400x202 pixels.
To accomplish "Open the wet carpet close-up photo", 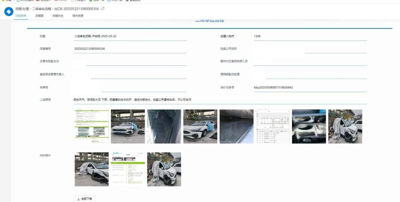I will (236, 127).
